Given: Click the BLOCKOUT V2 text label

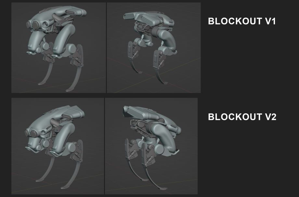Looking at the screenshot, I should [x=242, y=117].
